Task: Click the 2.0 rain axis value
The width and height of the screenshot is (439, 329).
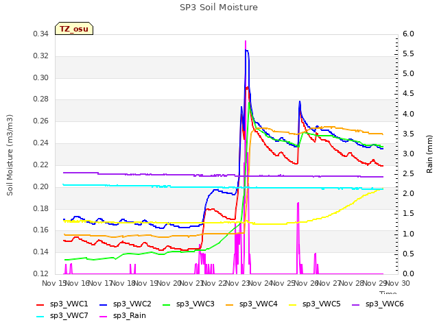Action: (408, 193)
